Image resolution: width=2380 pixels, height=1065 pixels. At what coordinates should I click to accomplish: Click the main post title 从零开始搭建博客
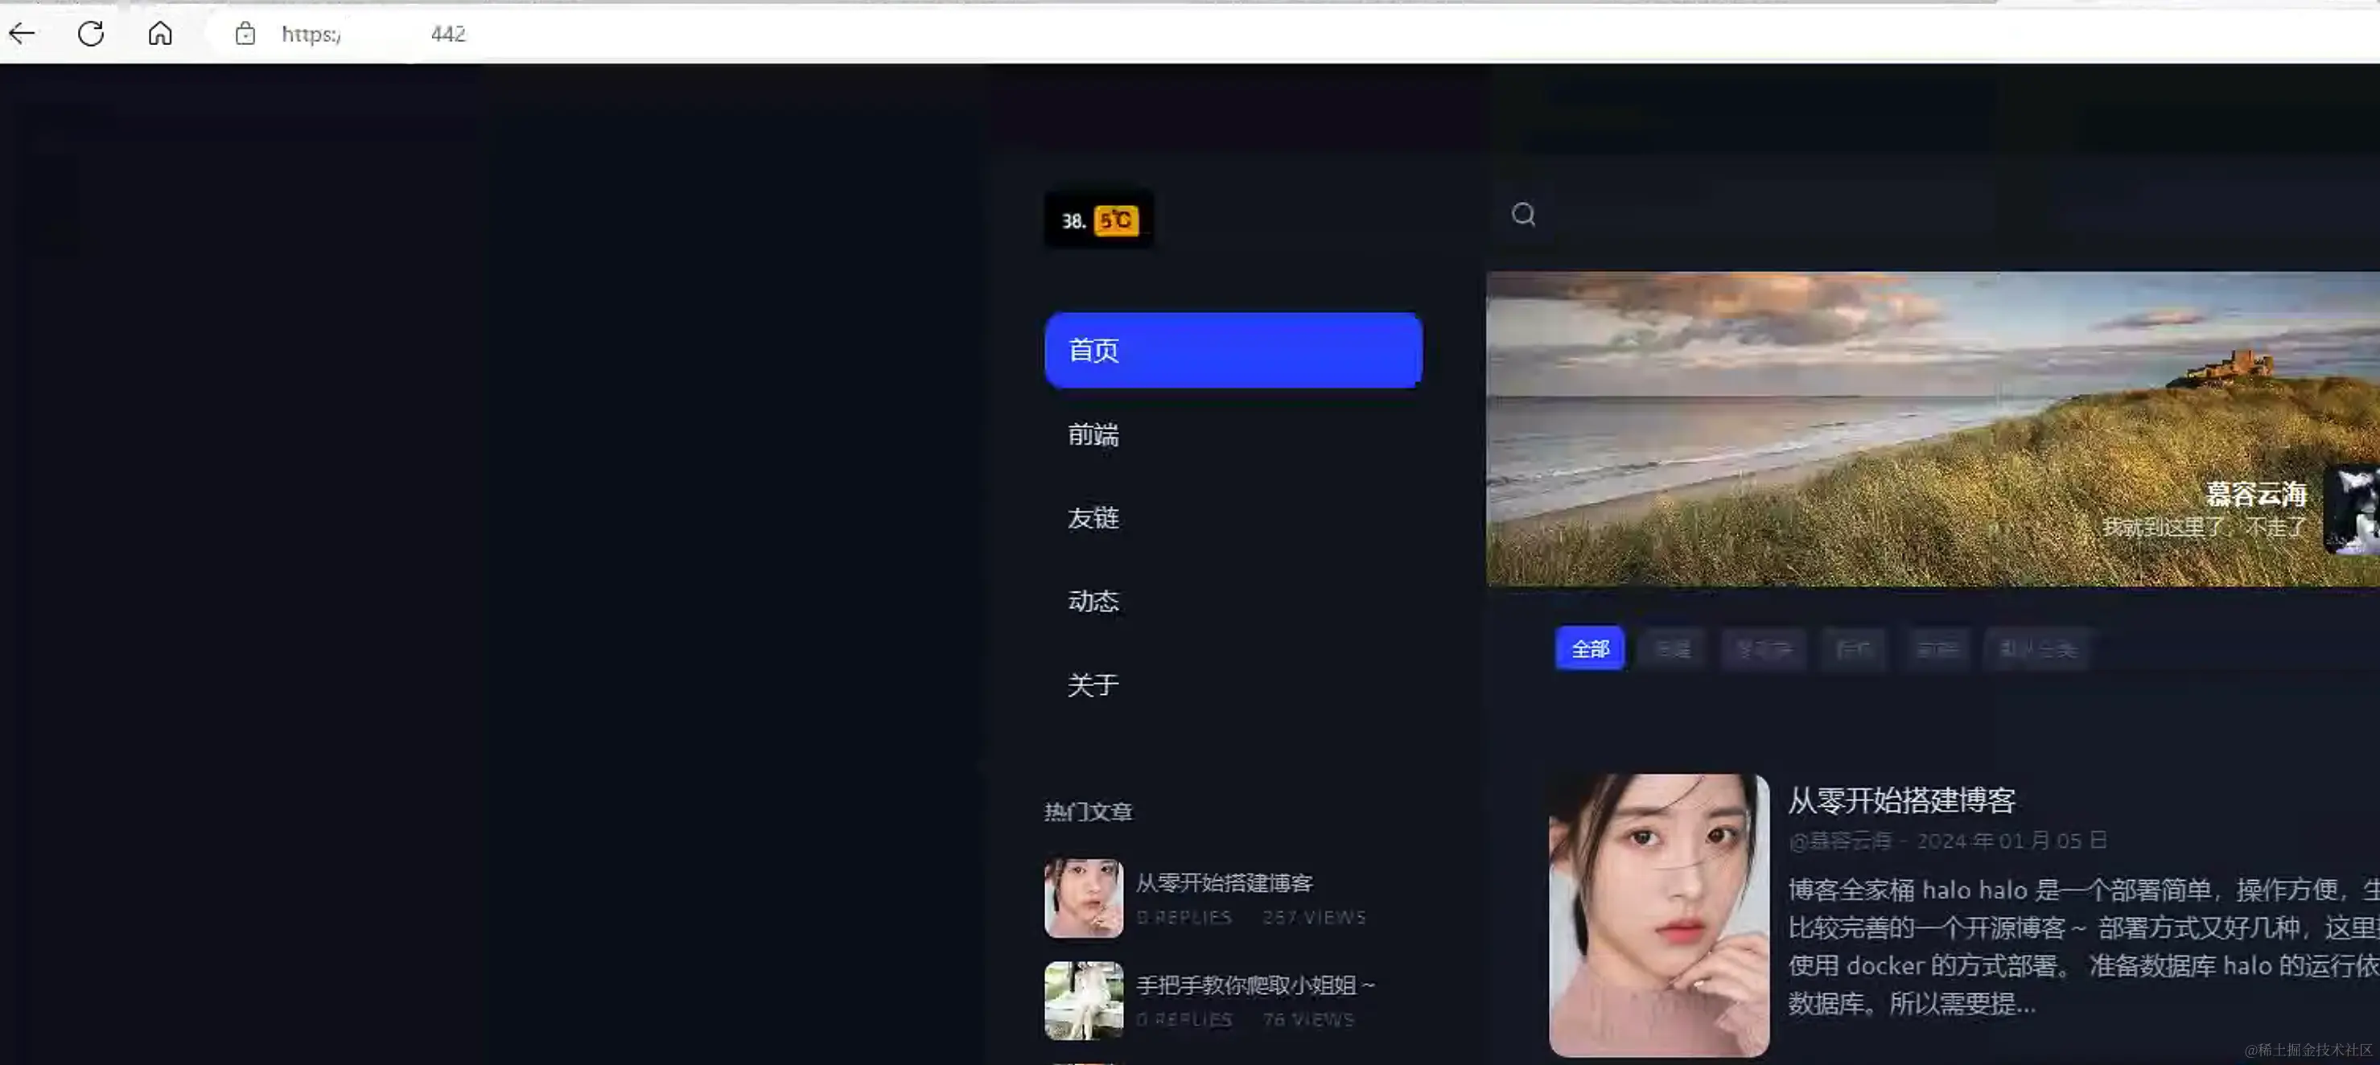[1901, 800]
